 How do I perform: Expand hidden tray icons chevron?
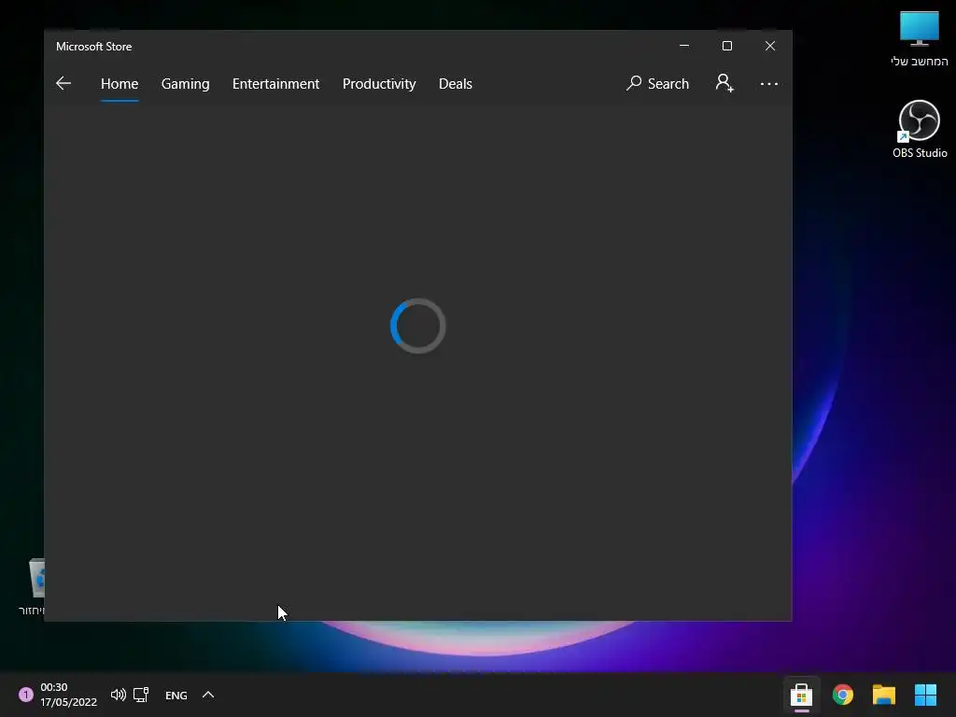tap(208, 695)
